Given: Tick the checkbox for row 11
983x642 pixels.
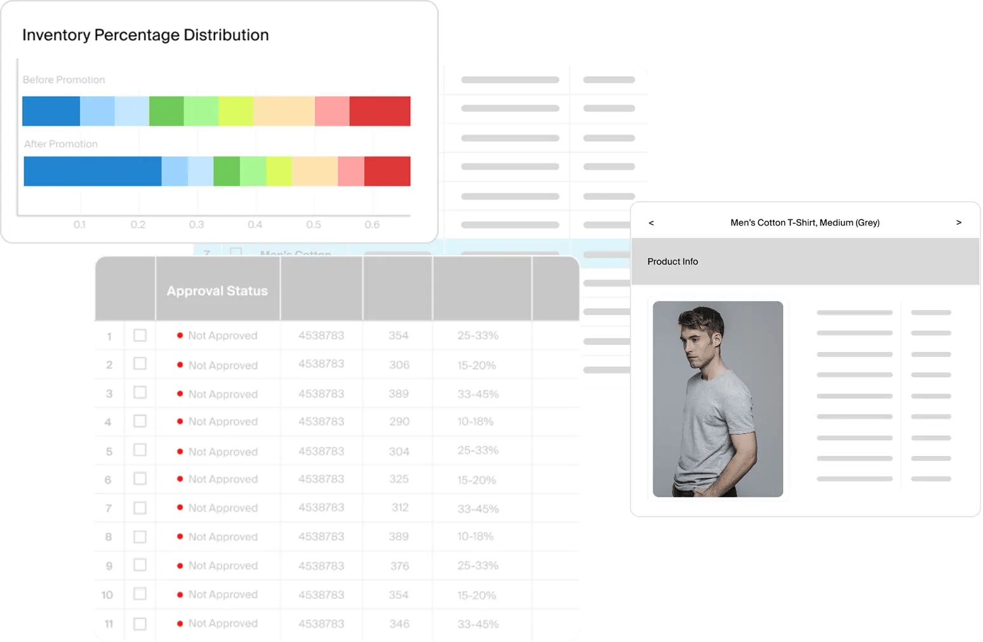Looking at the screenshot, I should [x=140, y=623].
